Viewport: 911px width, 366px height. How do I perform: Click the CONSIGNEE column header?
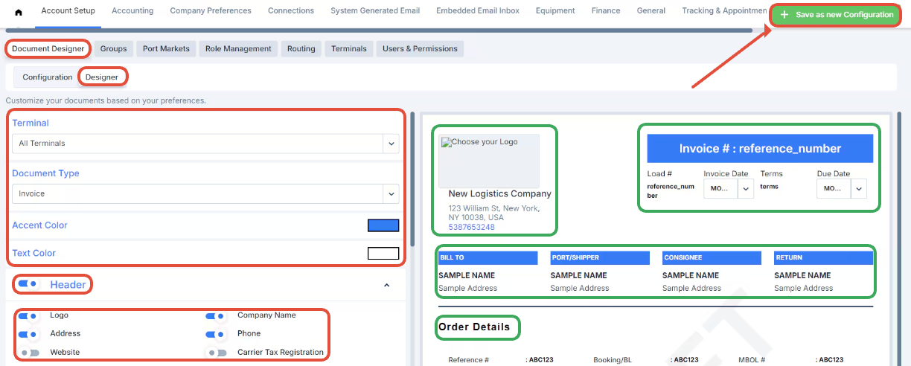(x=712, y=257)
